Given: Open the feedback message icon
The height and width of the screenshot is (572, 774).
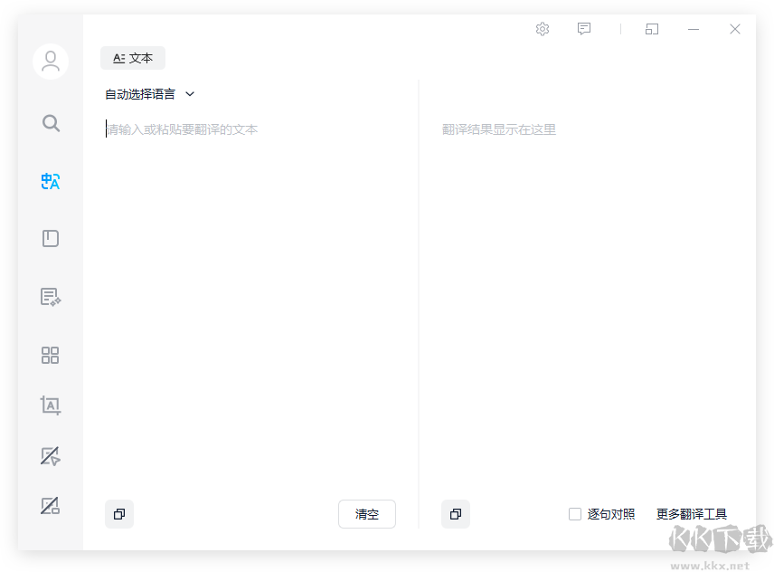Looking at the screenshot, I should (584, 29).
